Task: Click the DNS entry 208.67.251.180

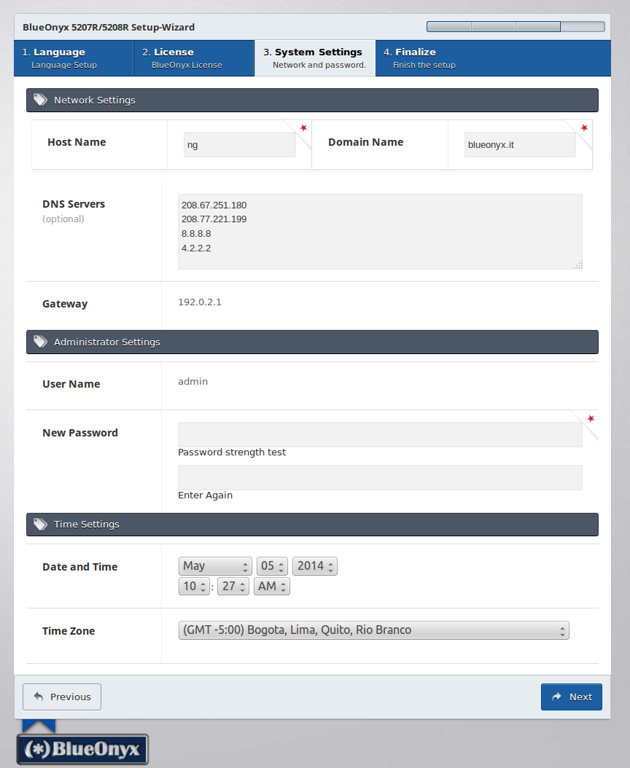Action: pos(214,205)
